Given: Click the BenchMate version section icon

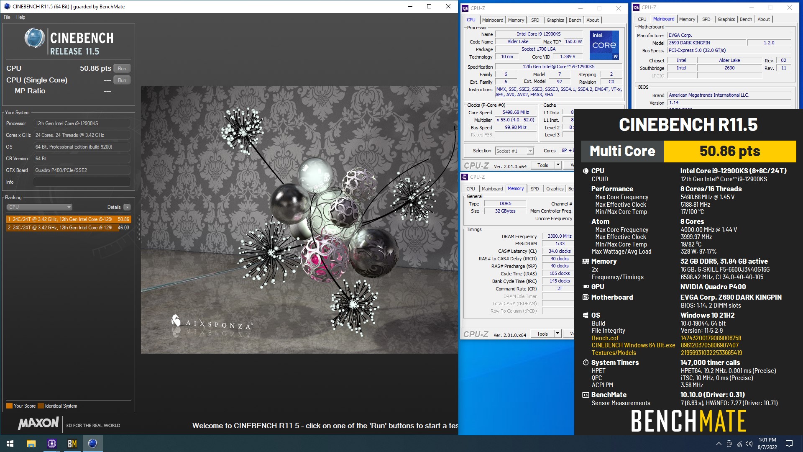Looking at the screenshot, I should 586,395.
